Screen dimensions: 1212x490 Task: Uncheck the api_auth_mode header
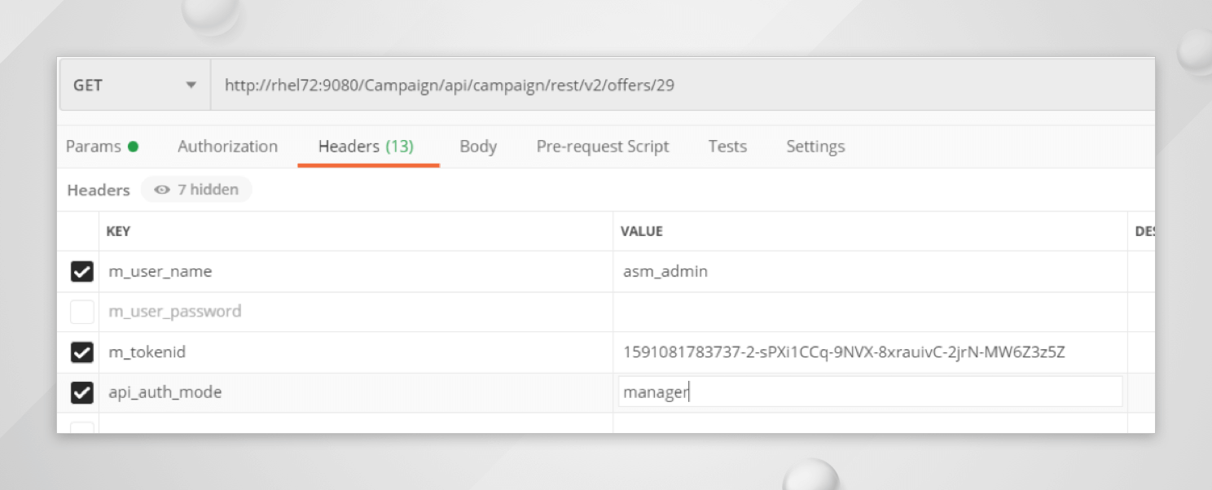tap(81, 392)
